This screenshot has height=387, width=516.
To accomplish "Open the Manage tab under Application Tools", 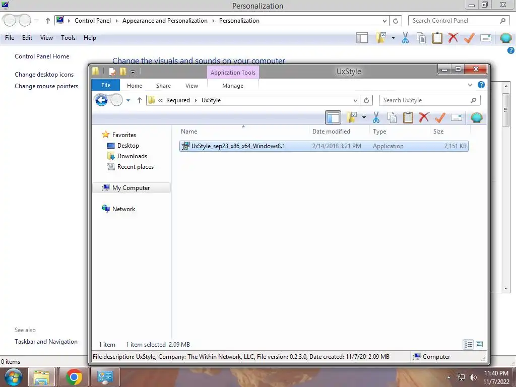I will 233,86.
